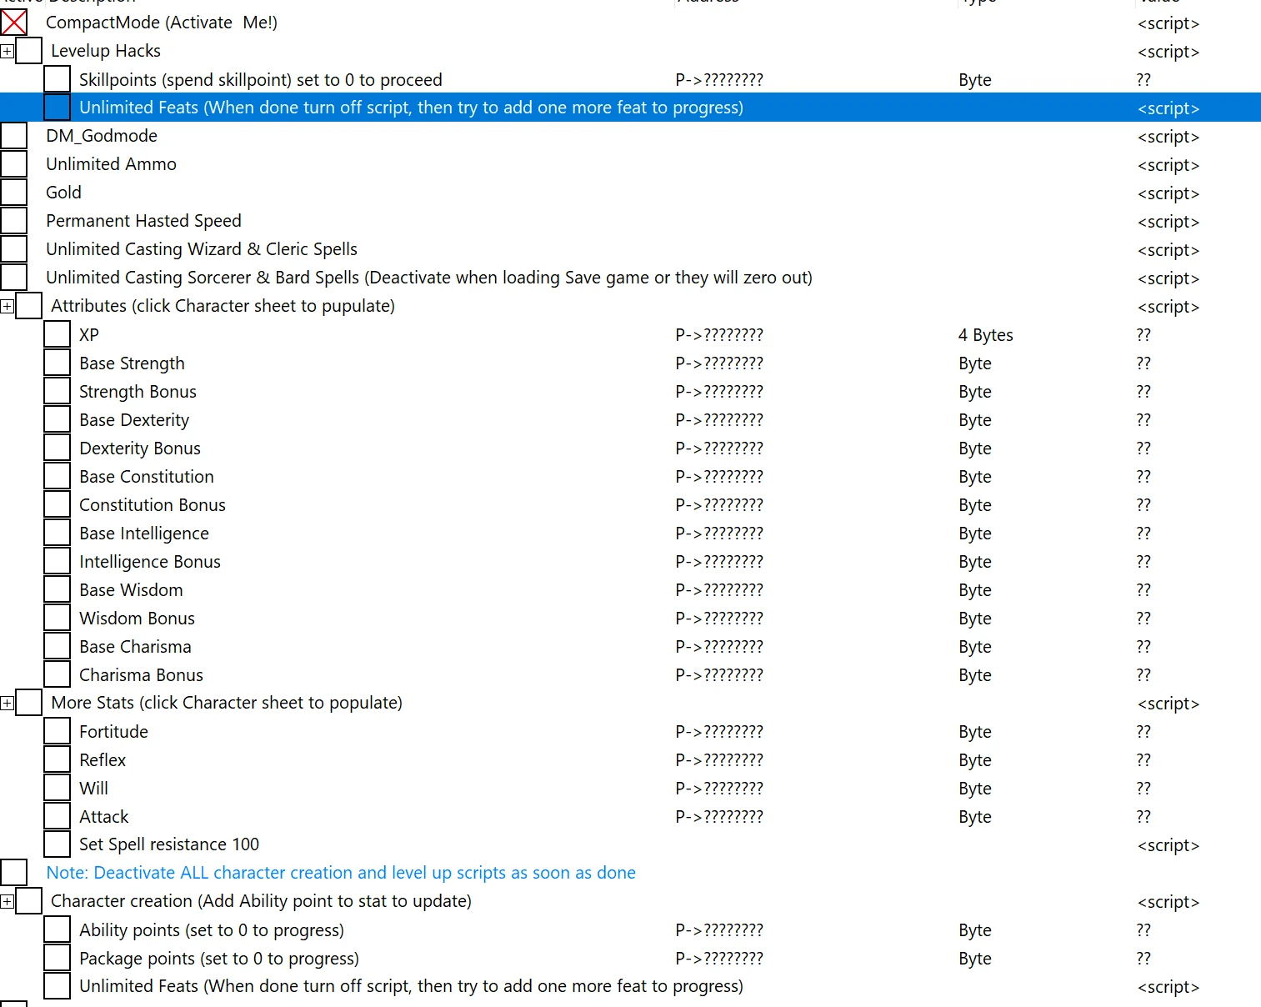Enable Unlimited Casting Wizard & Cleric Spells checkbox

[14, 249]
